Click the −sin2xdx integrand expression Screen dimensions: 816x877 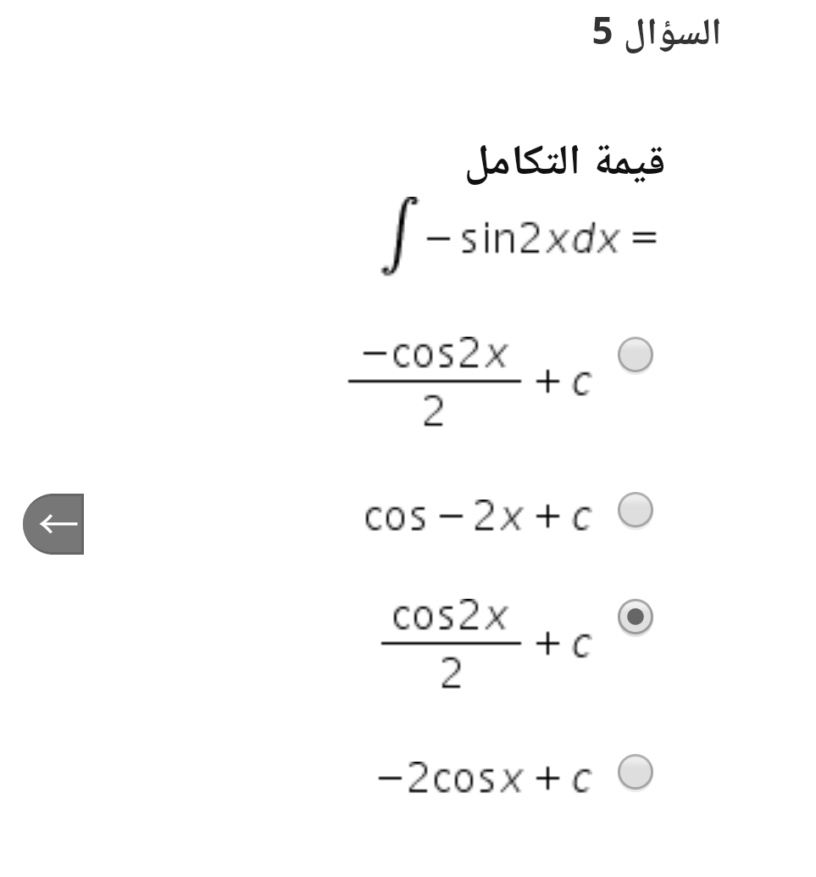[523, 239]
